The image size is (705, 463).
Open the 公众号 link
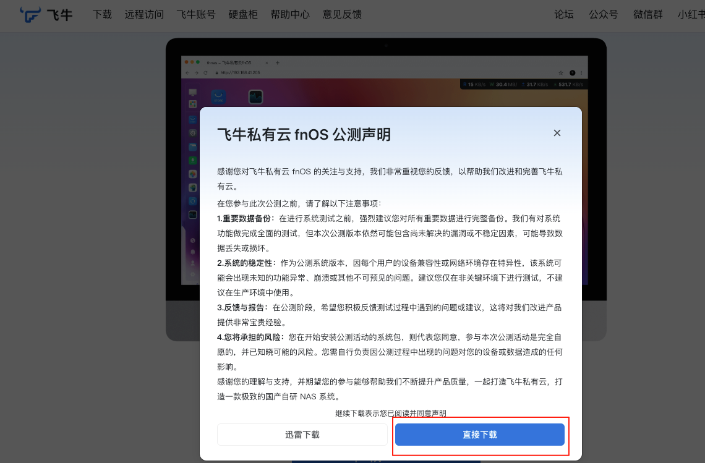click(604, 14)
